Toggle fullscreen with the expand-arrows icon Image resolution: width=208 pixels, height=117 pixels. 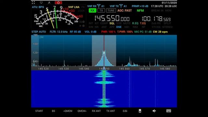click(33, 3)
